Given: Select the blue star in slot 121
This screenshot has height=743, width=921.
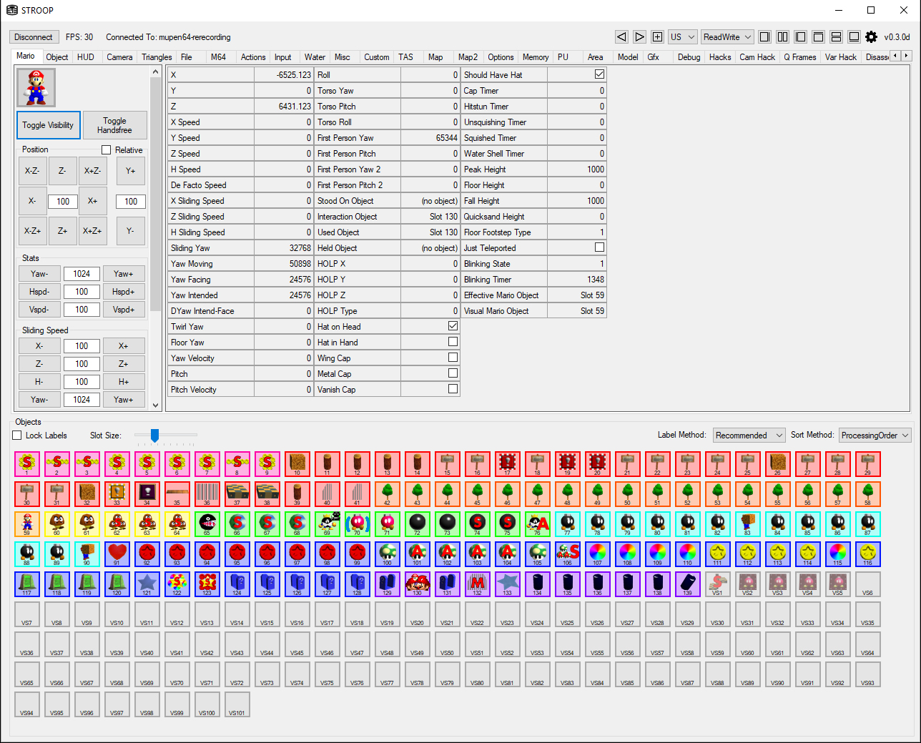Looking at the screenshot, I should (x=147, y=584).
